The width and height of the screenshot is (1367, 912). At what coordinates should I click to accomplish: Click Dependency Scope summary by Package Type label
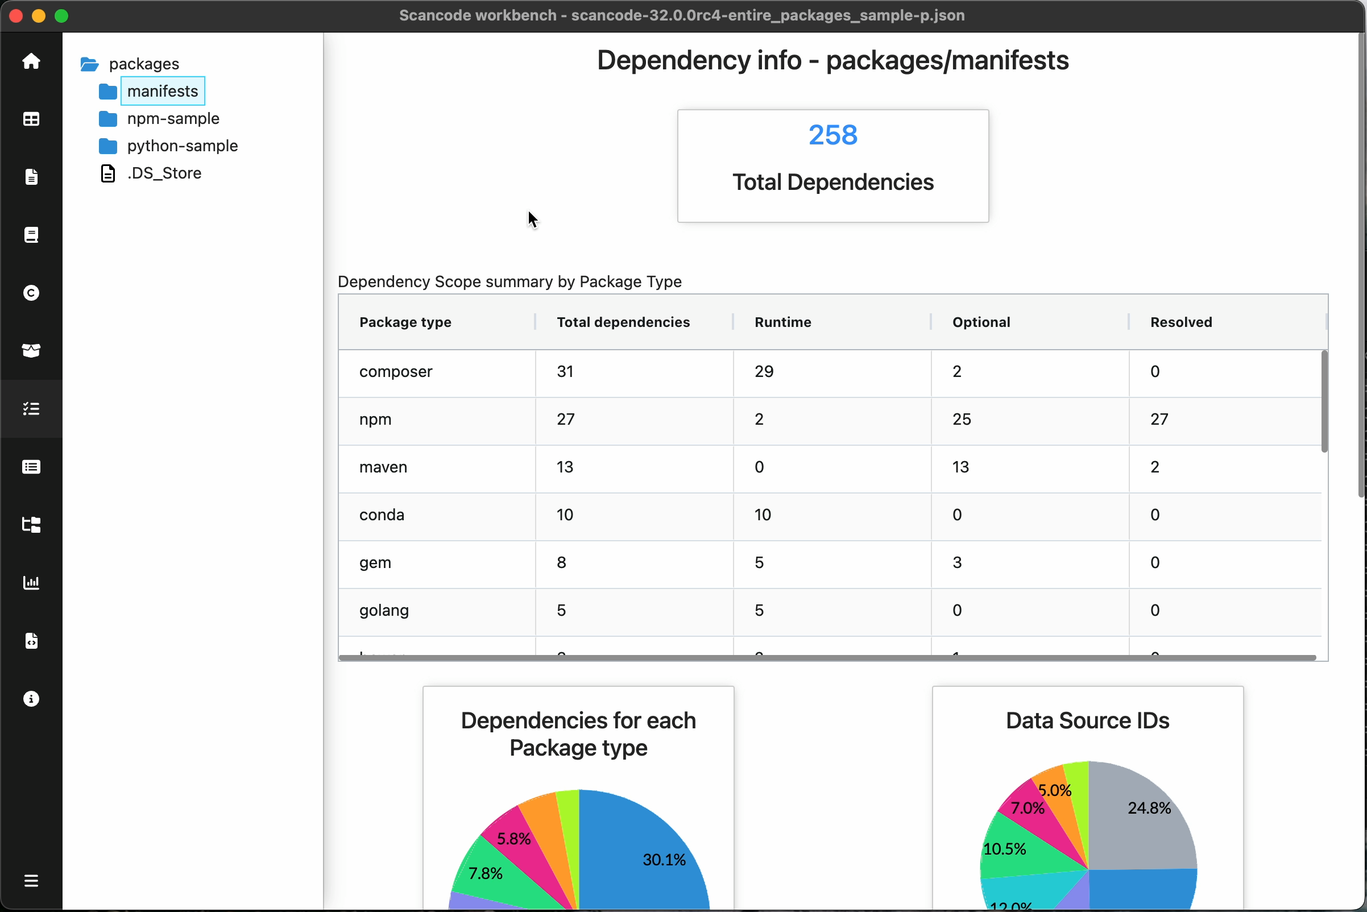point(509,281)
